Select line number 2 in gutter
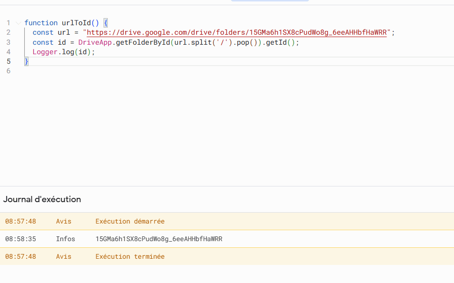The height and width of the screenshot is (283, 454). 9,32
